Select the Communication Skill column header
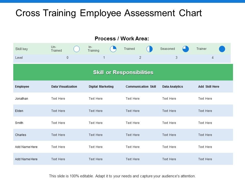The image size is (245, 184). coord(141,87)
